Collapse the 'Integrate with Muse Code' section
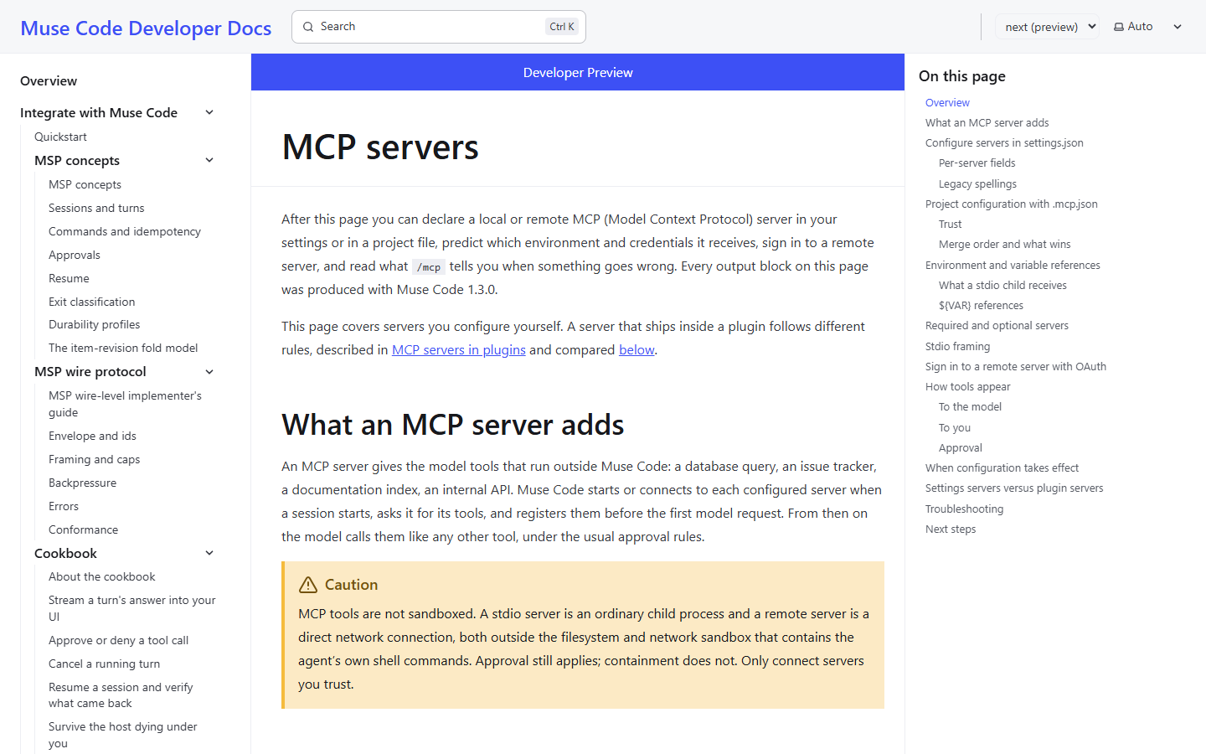 click(209, 112)
